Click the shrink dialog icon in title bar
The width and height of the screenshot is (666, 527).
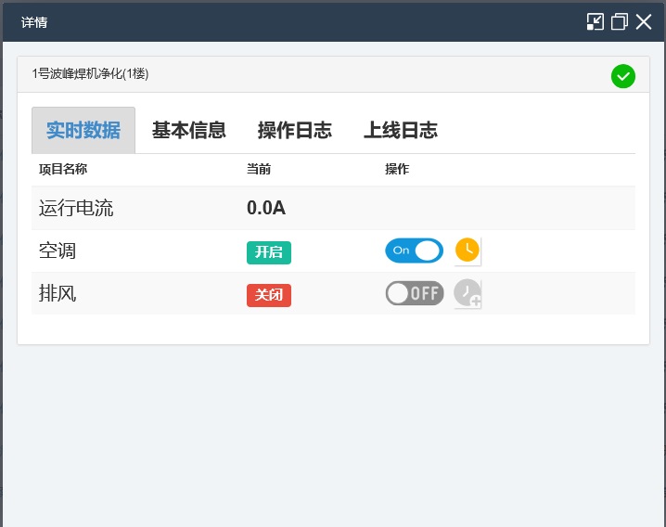coord(596,22)
